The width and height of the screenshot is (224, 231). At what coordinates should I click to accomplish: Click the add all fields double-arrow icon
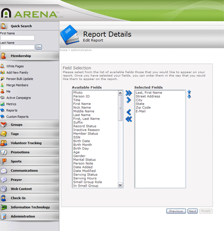[129, 93]
